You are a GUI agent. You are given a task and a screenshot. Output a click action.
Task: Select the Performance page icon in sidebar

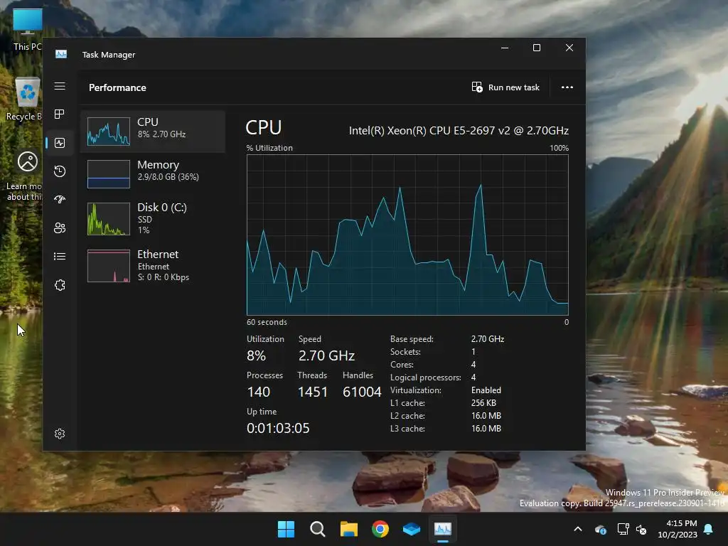coord(60,143)
